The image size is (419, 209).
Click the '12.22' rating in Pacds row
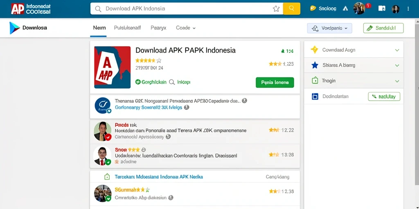pyautogui.click(x=287, y=130)
